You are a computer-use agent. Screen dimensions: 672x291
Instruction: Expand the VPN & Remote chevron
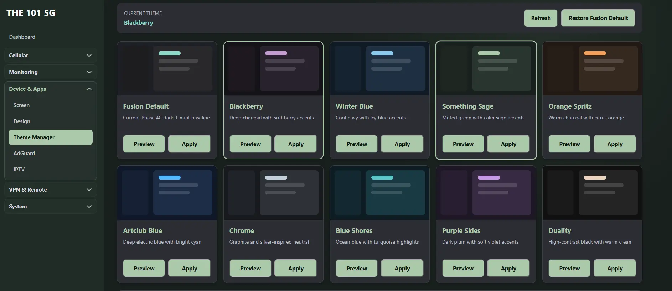[89, 190]
